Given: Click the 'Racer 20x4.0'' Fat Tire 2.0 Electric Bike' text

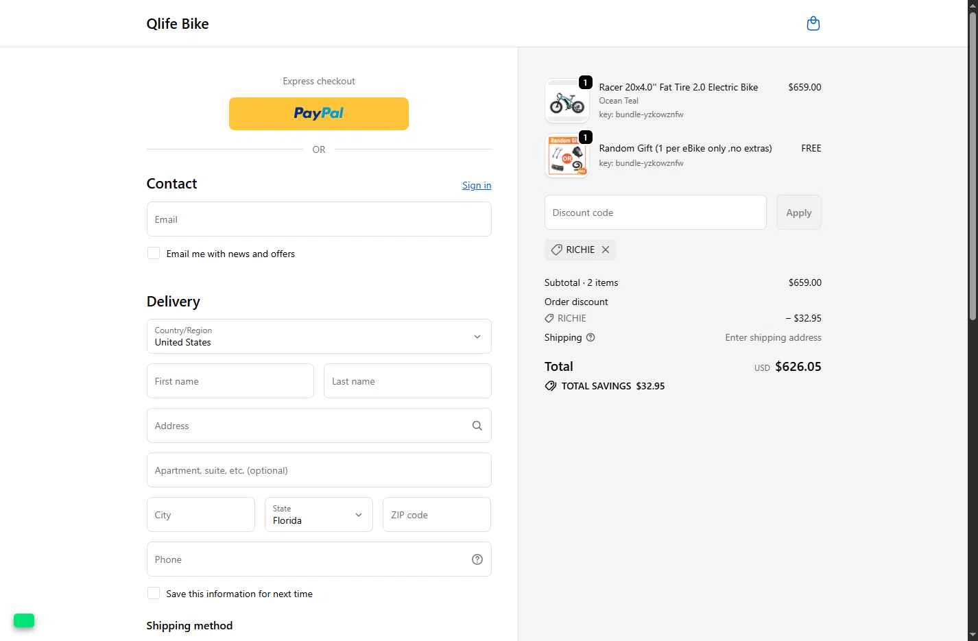Looking at the screenshot, I should tap(678, 87).
